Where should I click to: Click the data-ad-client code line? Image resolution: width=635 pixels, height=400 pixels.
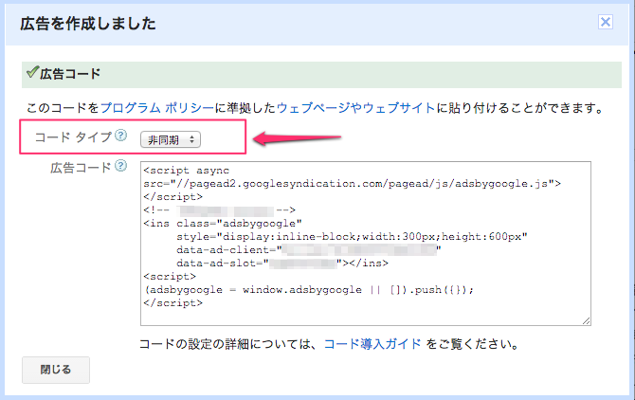point(309,250)
